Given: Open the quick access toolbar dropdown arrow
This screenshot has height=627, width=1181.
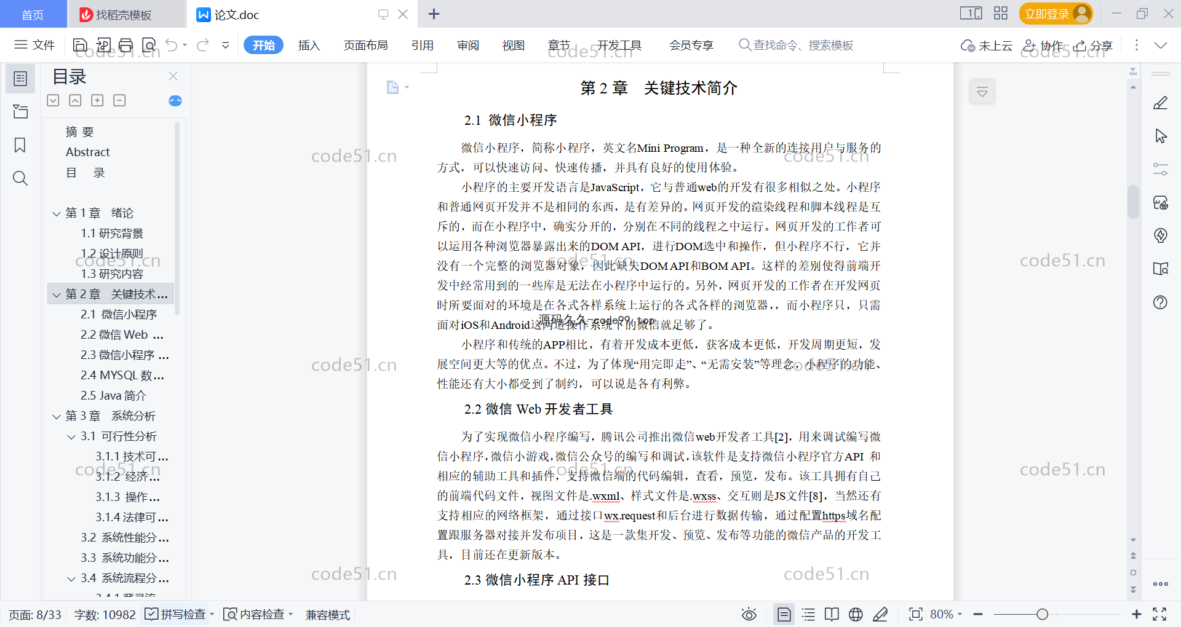Looking at the screenshot, I should 226,45.
